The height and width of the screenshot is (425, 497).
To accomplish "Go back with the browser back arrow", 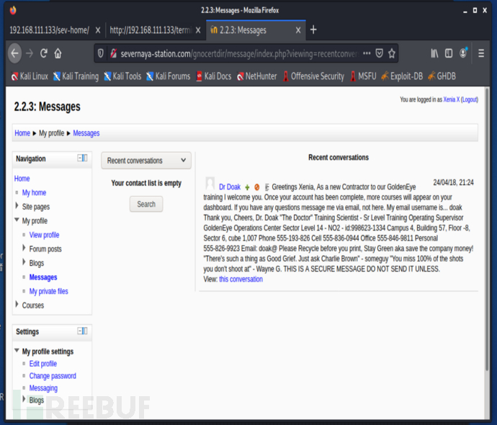I will pyautogui.click(x=14, y=53).
